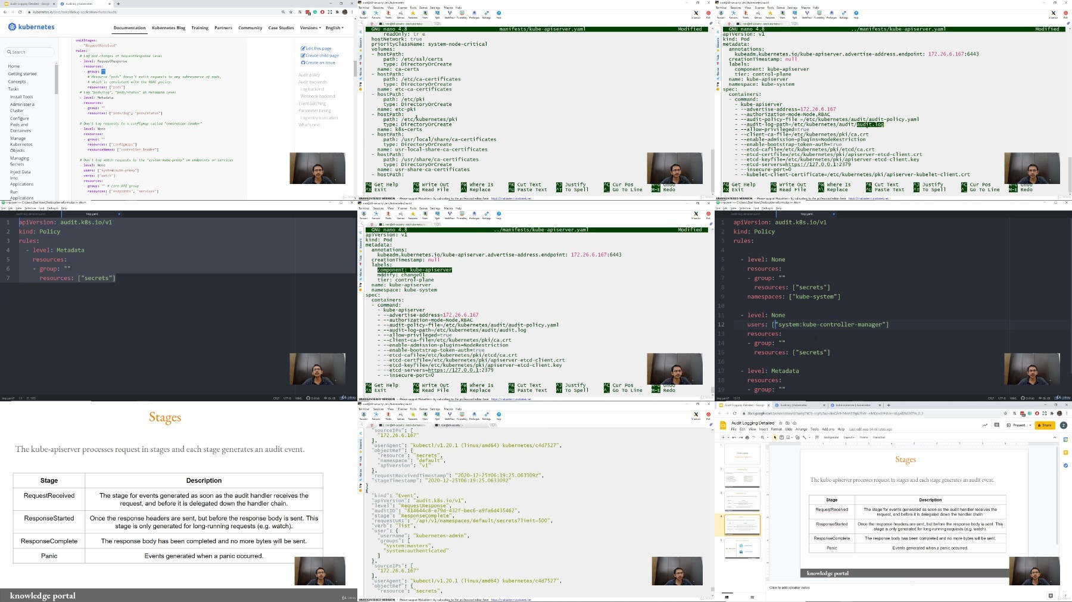Viewport: 1072px width, 602px height.
Task: Open Install Tools in Kubernetes docs sidebar
Action: 21,96
